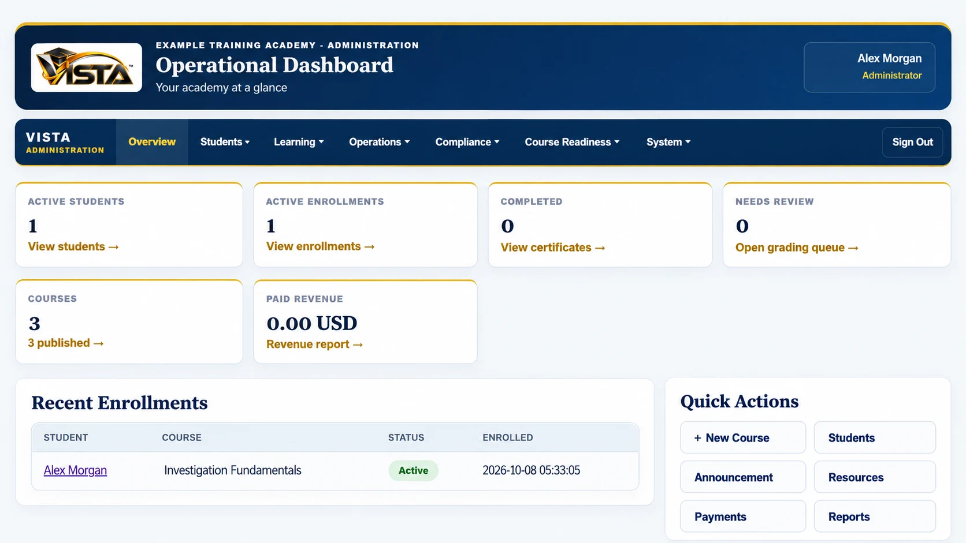The image size is (966, 543).
Task: Open the Announcement quick action
Action: click(x=743, y=477)
